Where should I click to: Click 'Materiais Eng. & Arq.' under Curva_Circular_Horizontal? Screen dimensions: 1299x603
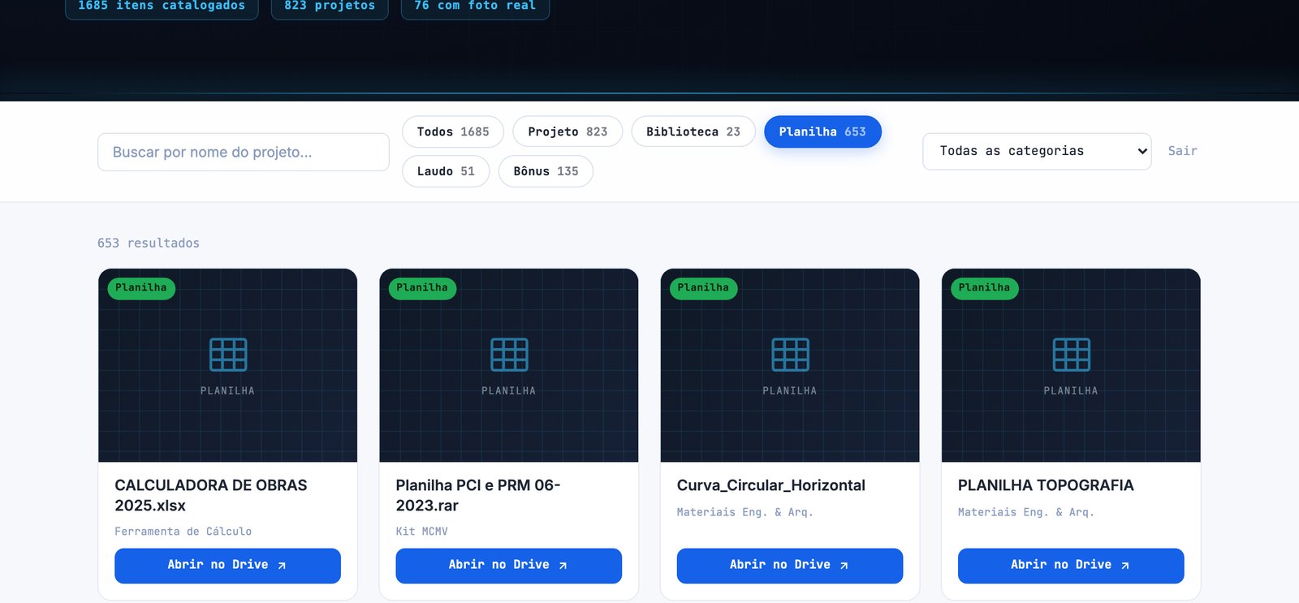pos(745,512)
